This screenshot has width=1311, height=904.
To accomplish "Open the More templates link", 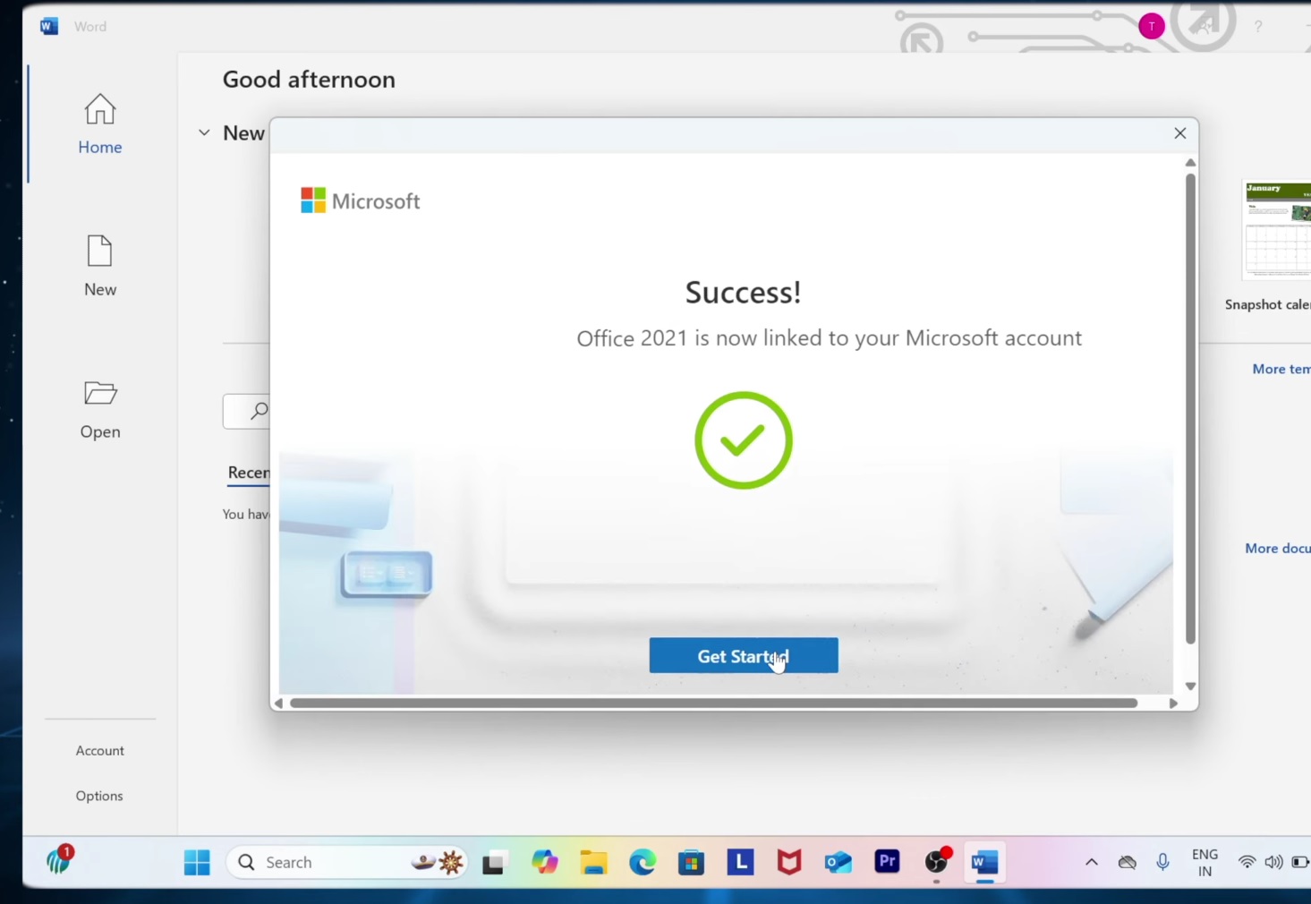I will [1281, 369].
